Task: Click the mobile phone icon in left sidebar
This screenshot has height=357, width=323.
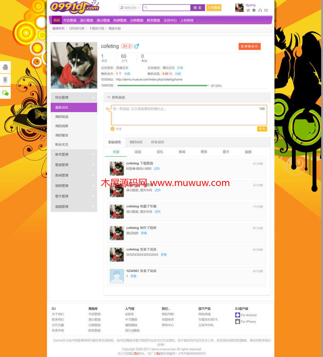Action: click(x=5, y=80)
